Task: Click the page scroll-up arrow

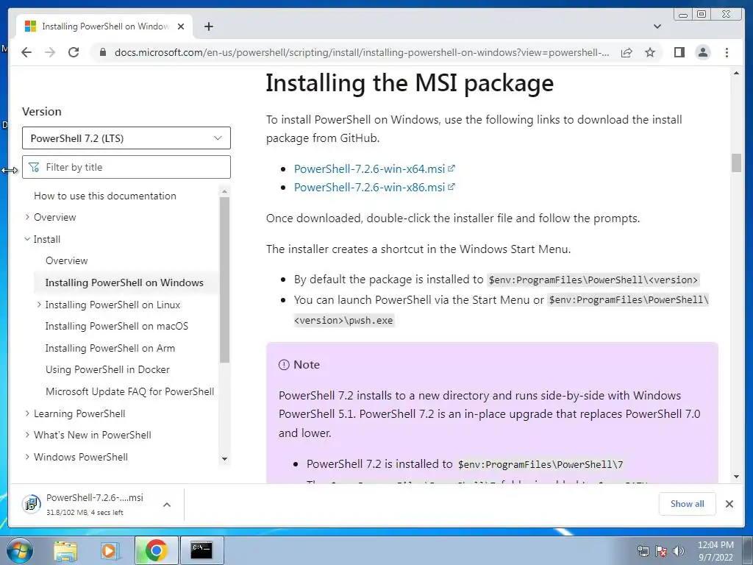Action: [736, 73]
